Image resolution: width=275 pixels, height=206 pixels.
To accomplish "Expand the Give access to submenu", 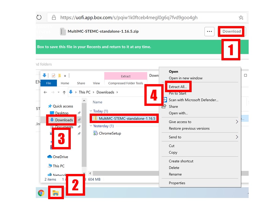I will 237,122.
